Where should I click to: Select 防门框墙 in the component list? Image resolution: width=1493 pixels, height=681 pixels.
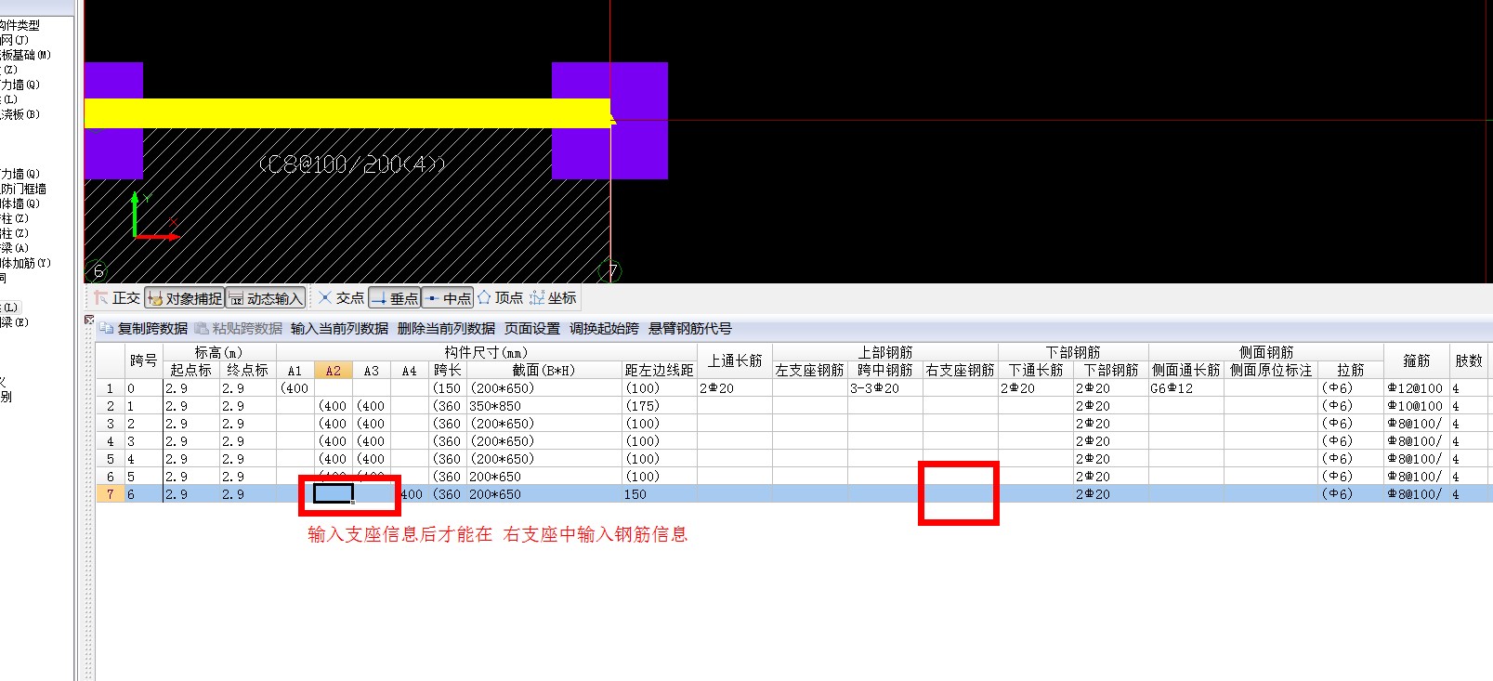(x=23, y=189)
